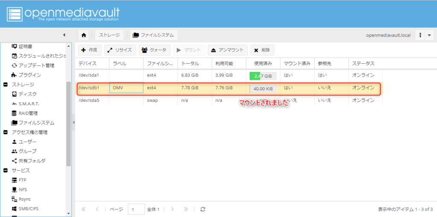Click the page number input field
Screen dimensions: 437x217
tap(136, 209)
